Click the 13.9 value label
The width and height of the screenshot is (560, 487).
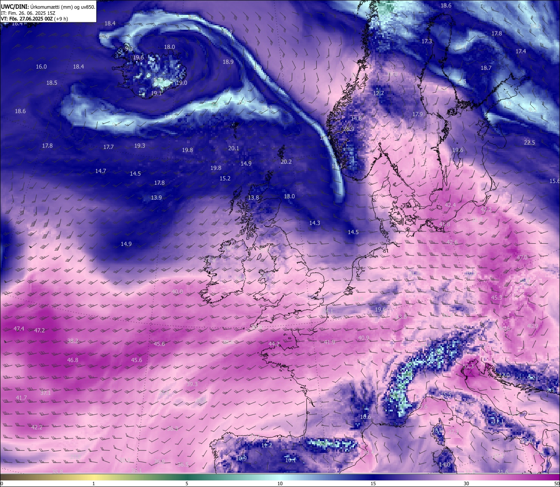(x=156, y=198)
